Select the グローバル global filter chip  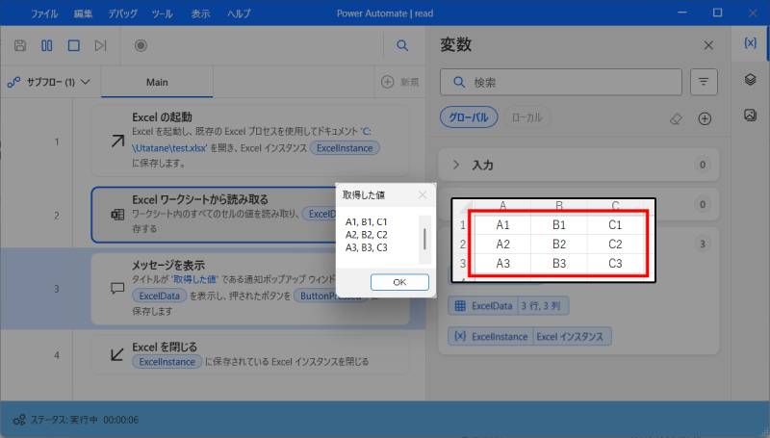[x=469, y=117]
